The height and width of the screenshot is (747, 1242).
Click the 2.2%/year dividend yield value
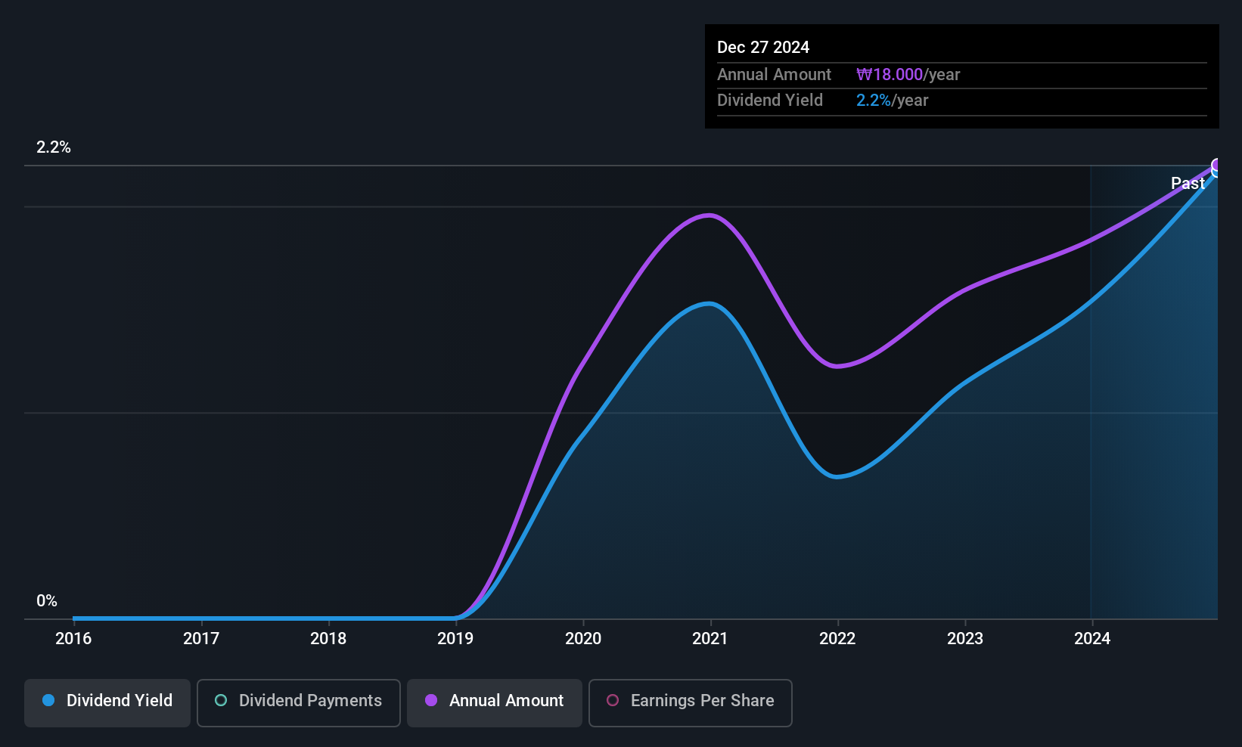pyautogui.click(x=892, y=100)
